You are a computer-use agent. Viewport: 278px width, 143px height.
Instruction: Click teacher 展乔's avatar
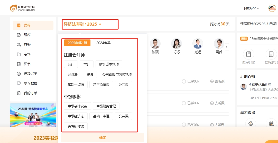coord(219,44)
